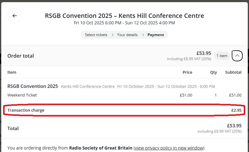Click the RSGB Convention 2025 event title heading
The image size is (249, 152).
click(124, 16)
